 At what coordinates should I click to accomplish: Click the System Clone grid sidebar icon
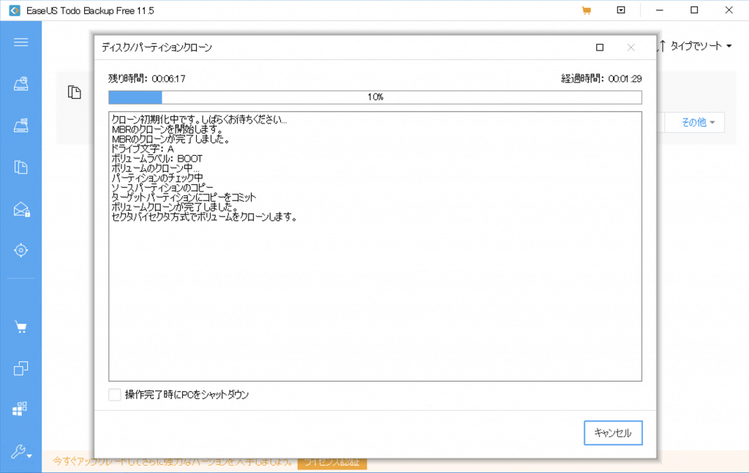[x=20, y=409]
